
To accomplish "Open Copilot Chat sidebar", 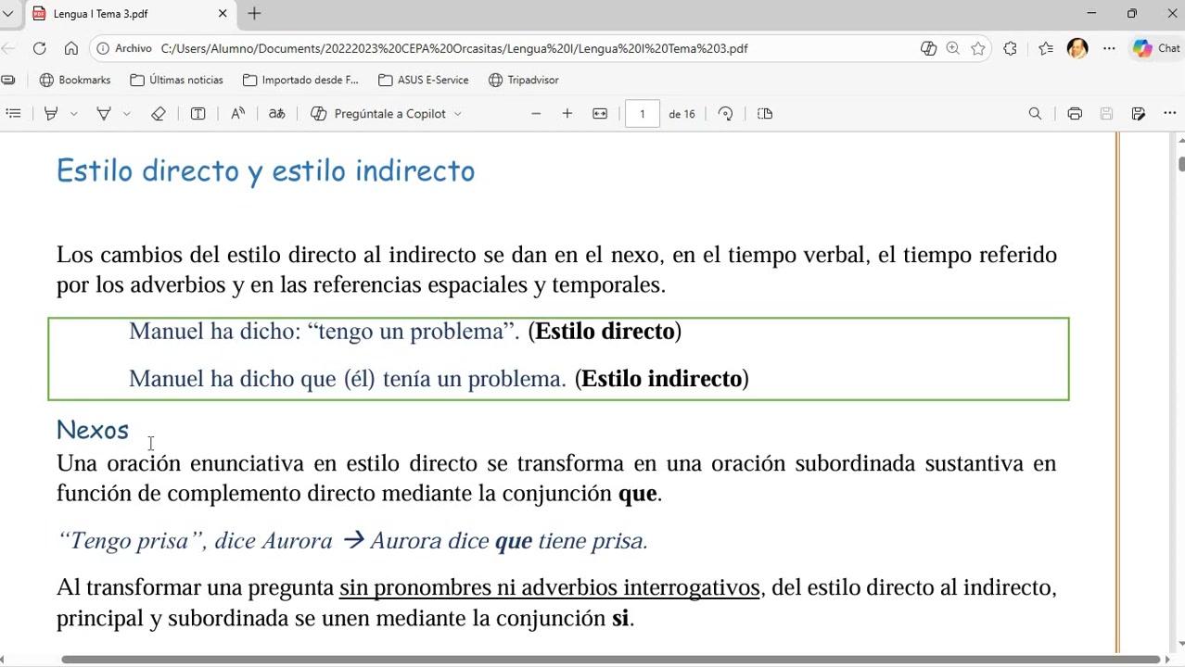I will (1155, 48).
